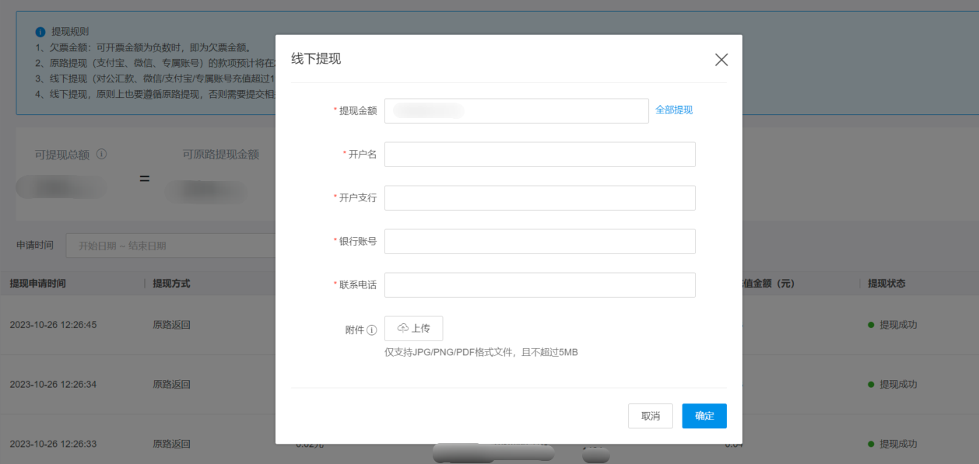Image resolution: width=979 pixels, height=464 pixels.
Task: Click the info icon beside 附件
Action: coord(371,330)
